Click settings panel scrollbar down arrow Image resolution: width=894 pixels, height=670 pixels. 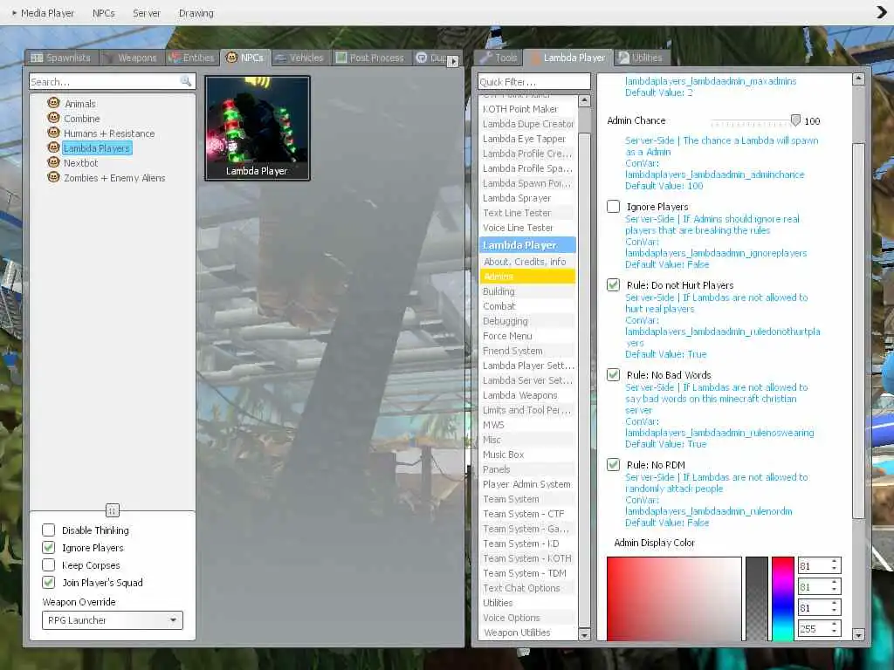coord(859,634)
